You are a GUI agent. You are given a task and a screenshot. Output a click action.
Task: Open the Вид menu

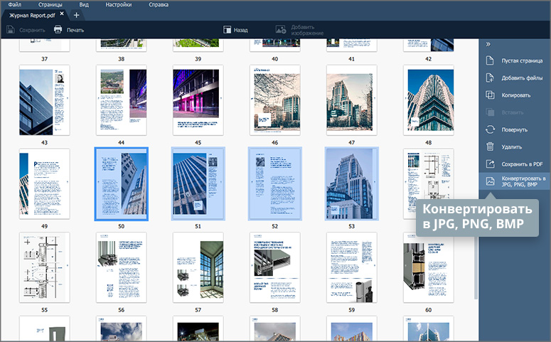pyautogui.click(x=84, y=4)
